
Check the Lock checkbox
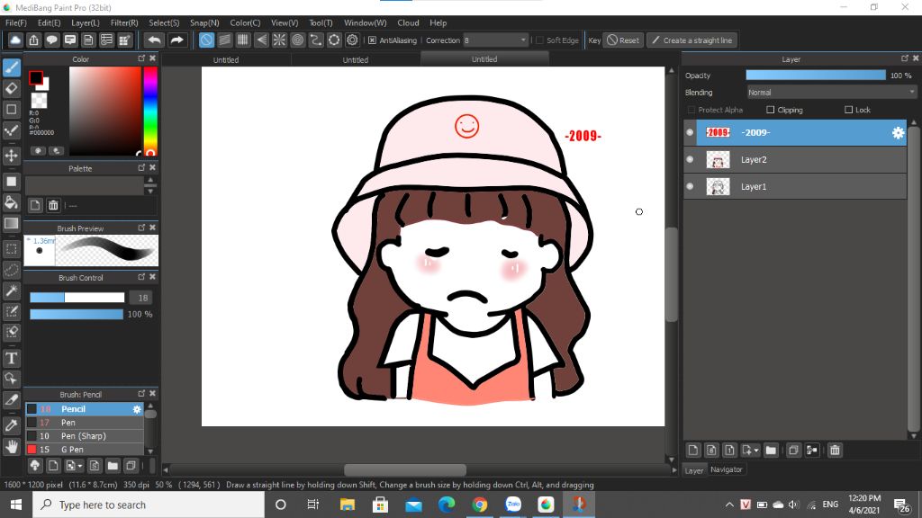click(x=848, y=110)
